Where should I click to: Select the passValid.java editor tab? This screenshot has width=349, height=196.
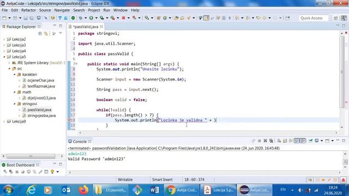point(85,27)
